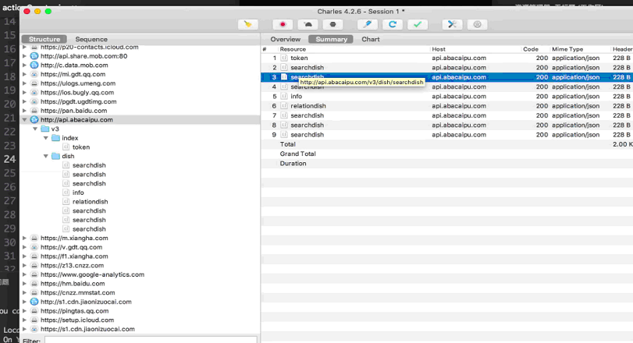This screenshot has height=343, width=633.
Task: Select https://v.gdt.qq.com host
Action: pos(71,247)
